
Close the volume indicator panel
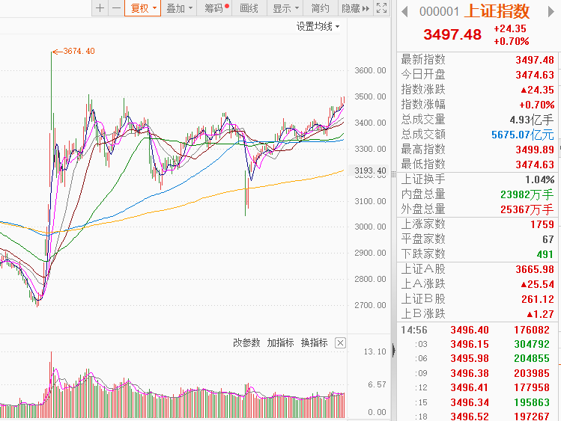[340, 342]
